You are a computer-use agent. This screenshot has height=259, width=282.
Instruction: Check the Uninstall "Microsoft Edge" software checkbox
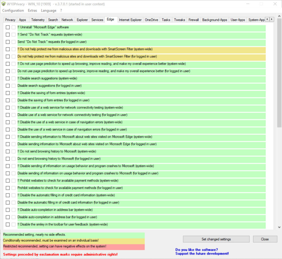pos(8,27)
